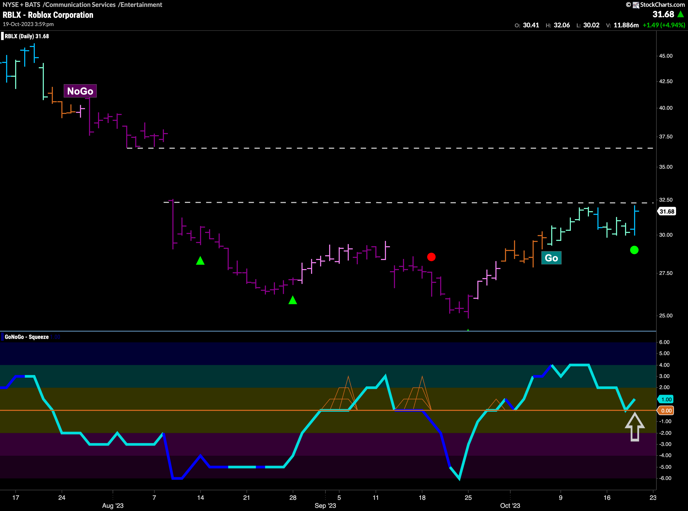This screenshot has width=688, height=511.
Task: Click the StockCharts.com logo icon
Action: pyautogui.click(x=636, y=5)
